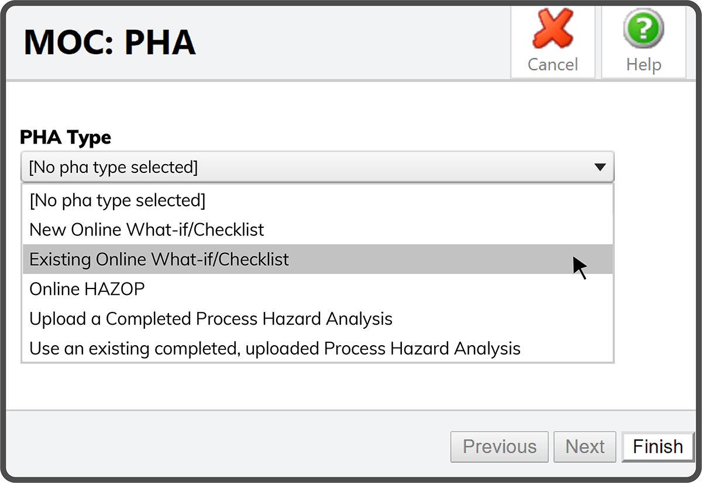Click the Help text label in header
The image size is (702, 483).
click(x=643, y=64)
